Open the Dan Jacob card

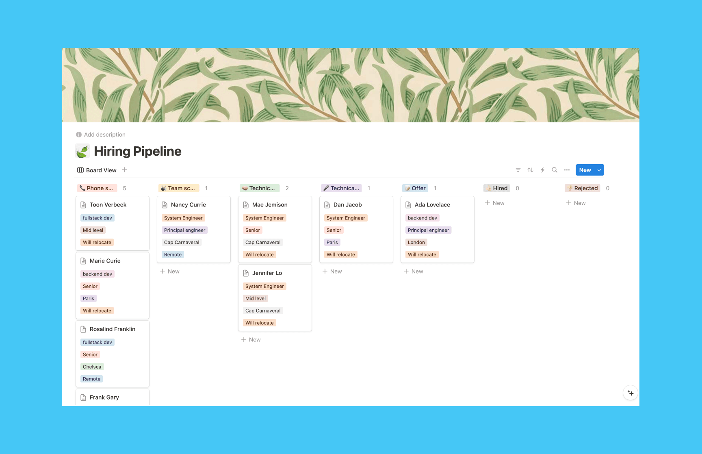point(356,229)
